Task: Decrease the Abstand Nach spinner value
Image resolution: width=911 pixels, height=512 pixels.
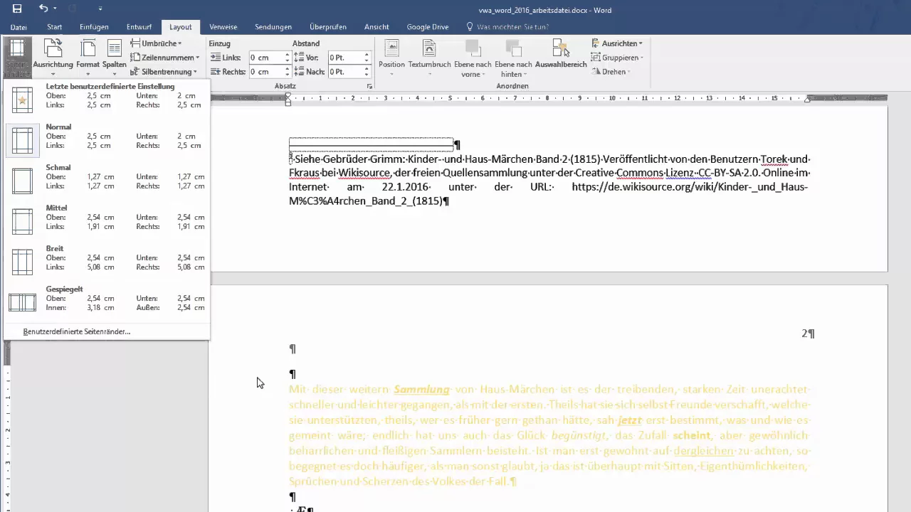Action: pos(367,75)
